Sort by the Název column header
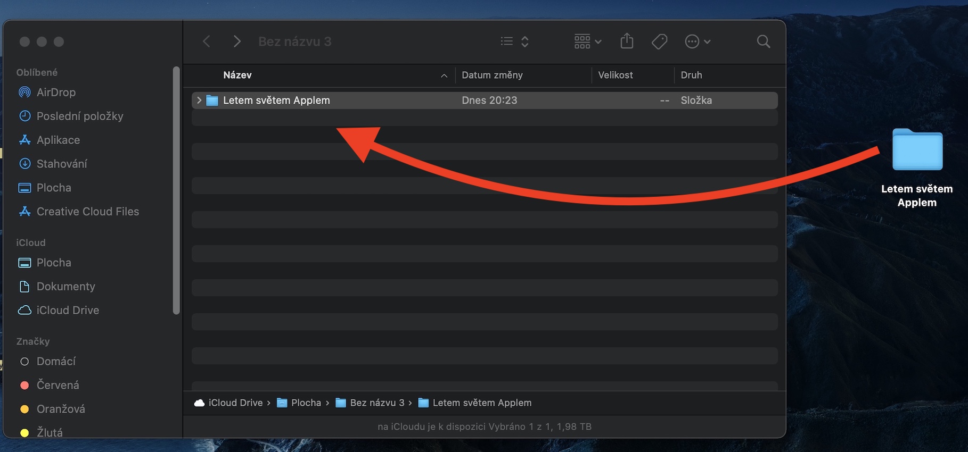 (x=237, y=76)
